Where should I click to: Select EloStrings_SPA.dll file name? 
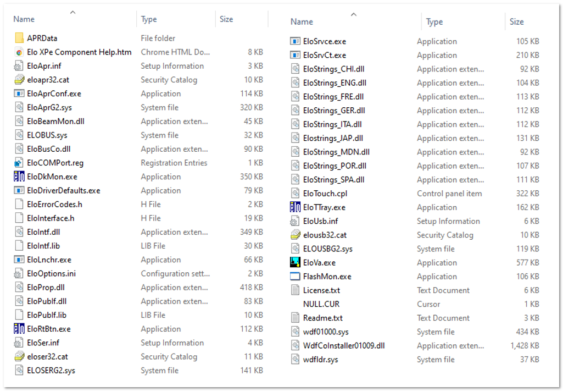(x=333, y=180)
